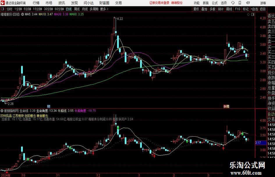The width and height of the screenshot is (275, 177).
Task: Switch to 30分钟 period tab
Action: 48,9
